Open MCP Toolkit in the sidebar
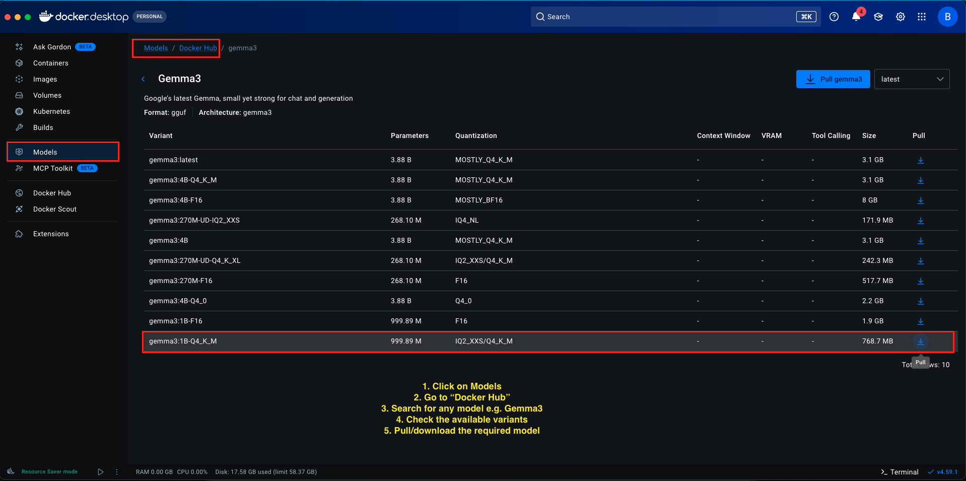The image size is (966, 481). pyautogui.click(x=53, y=168)
